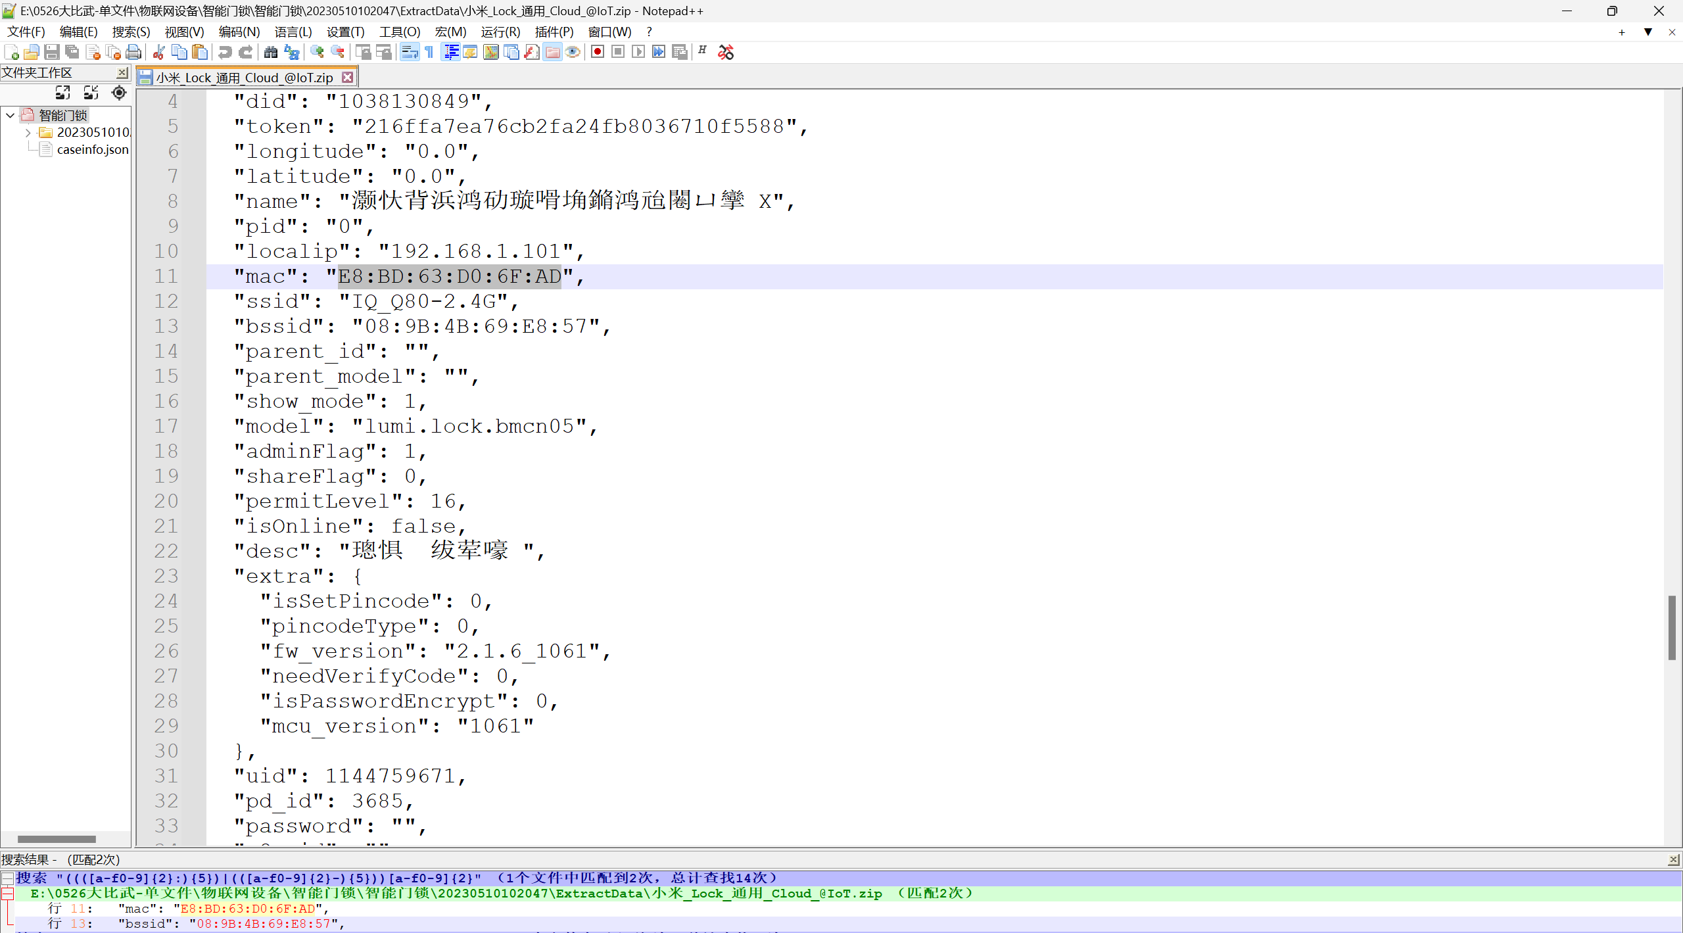Click the Close file toolbar icon
The image size is (1683, 933).
pos(93,52)
